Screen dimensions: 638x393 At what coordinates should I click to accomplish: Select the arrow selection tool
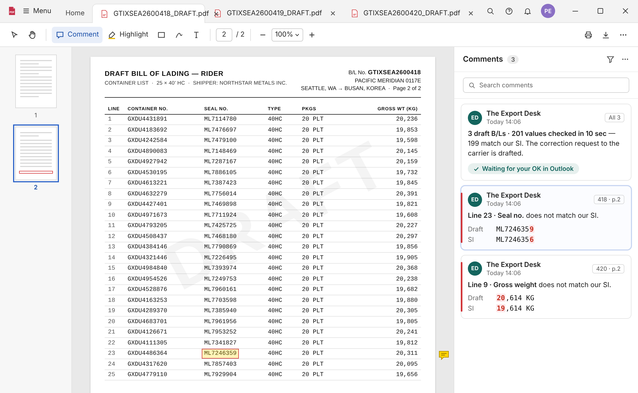point(14,35)
